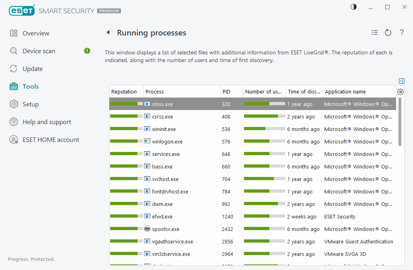Select the efwd.exe process

(x=252, y=216)
